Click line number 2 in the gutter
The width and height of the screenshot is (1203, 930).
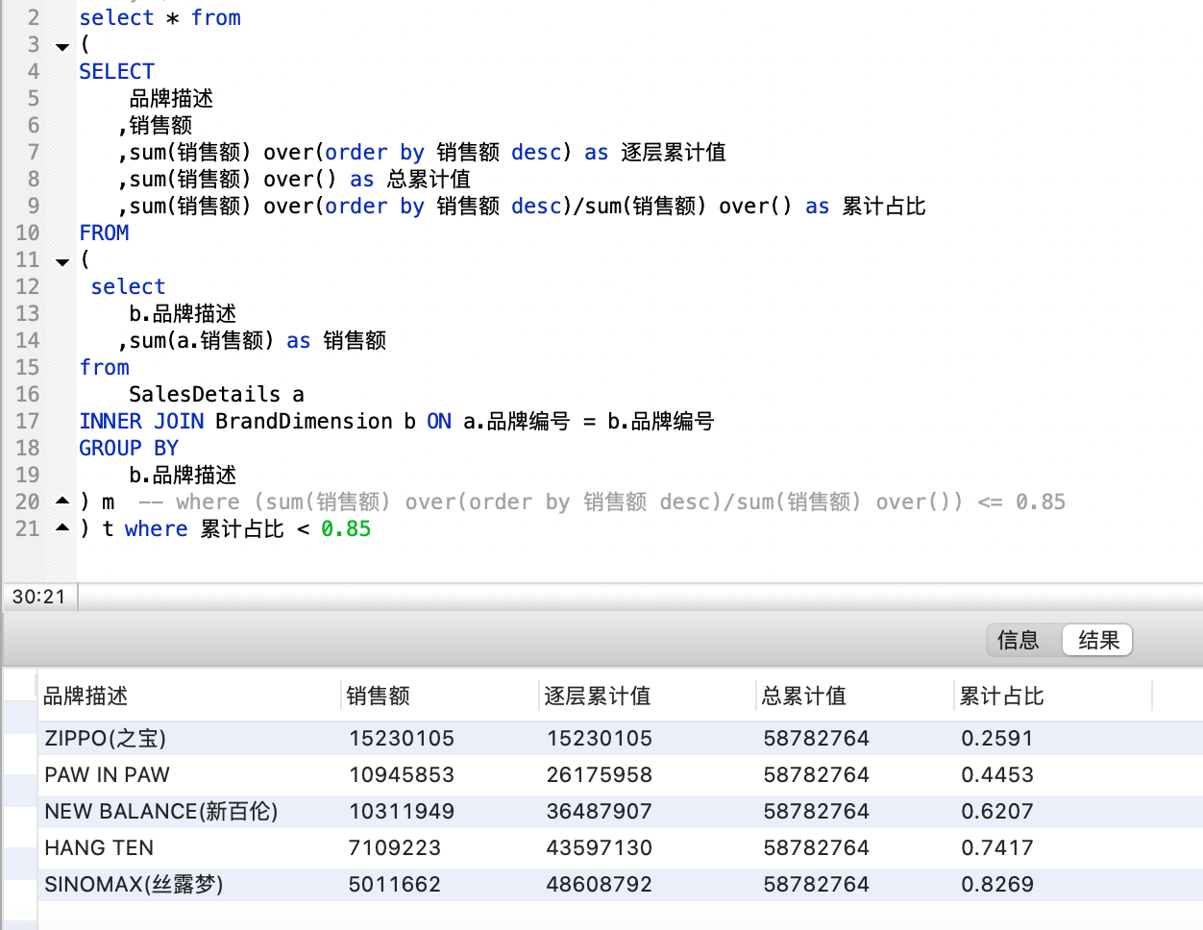click(34, 17)
